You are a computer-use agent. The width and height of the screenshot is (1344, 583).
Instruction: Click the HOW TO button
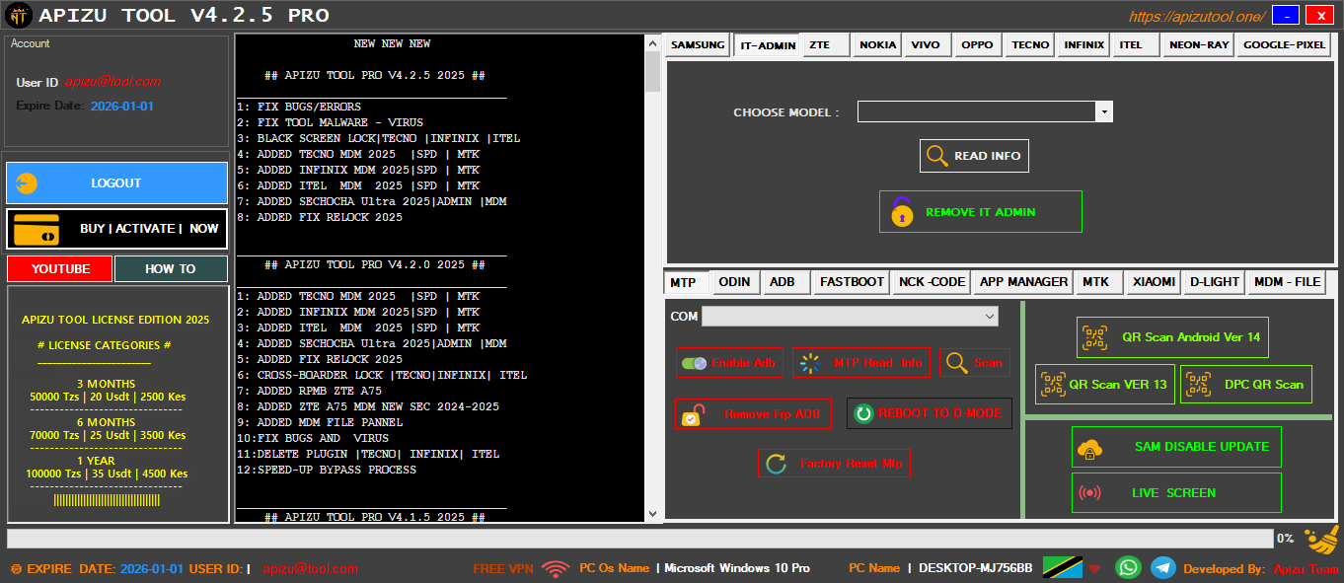171,268
